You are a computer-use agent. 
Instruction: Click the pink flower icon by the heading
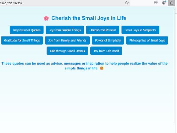click(46, 18)
